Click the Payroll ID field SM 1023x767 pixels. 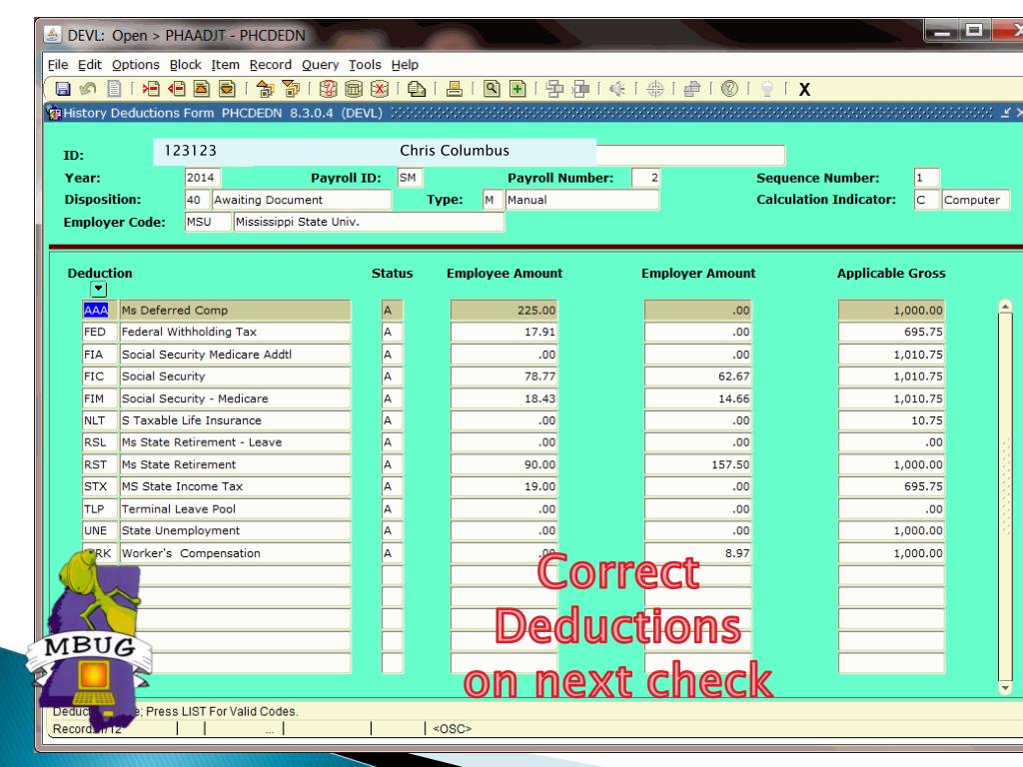[x=410, y=178]
